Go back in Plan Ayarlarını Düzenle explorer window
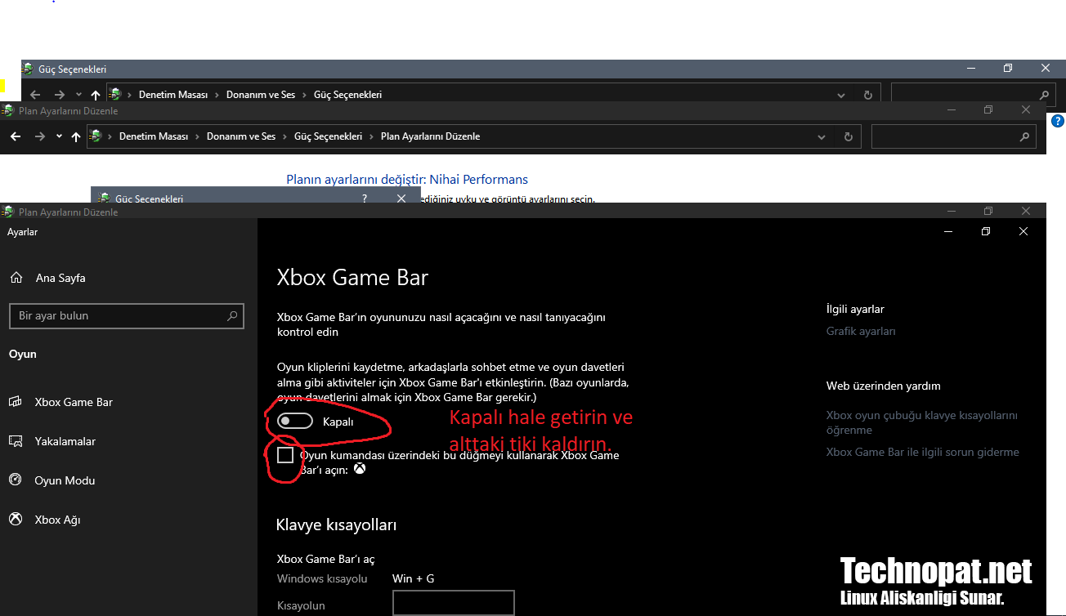This screenshot has width=1066, height=616. coord(16,136)
